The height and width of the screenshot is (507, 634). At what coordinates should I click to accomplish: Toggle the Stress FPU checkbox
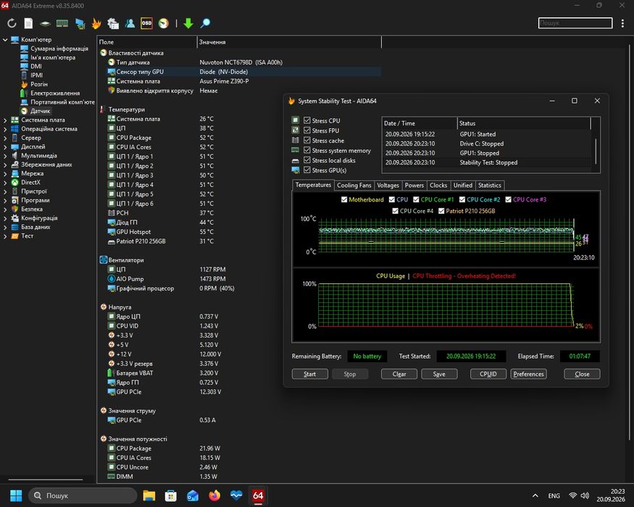coord(307,130)
